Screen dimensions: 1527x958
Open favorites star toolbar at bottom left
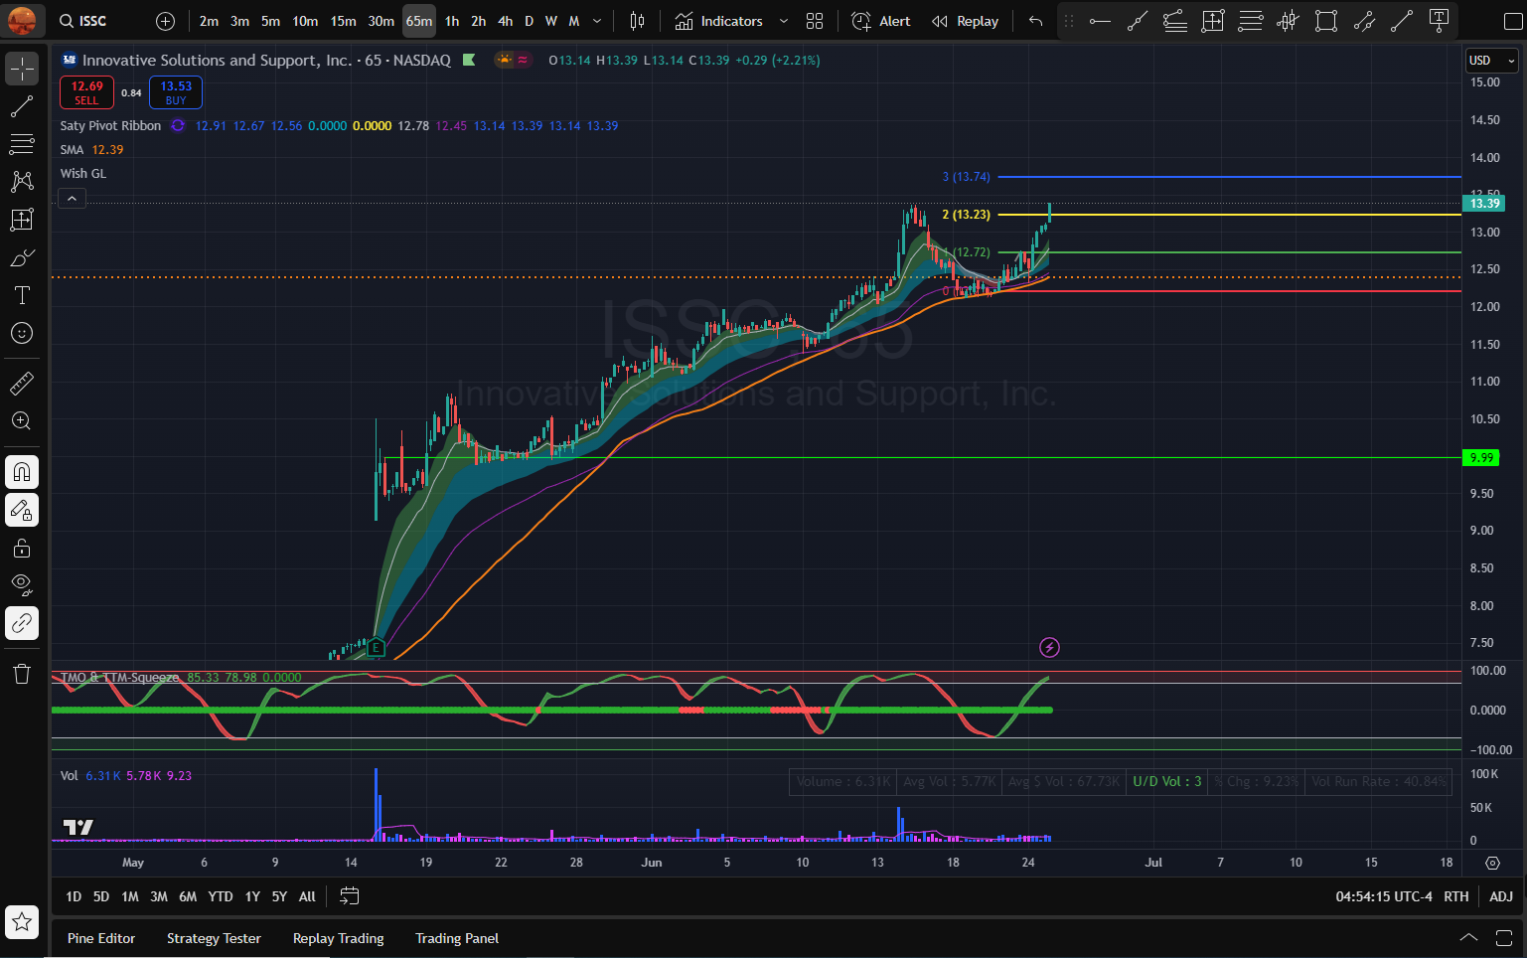[22, 922]
